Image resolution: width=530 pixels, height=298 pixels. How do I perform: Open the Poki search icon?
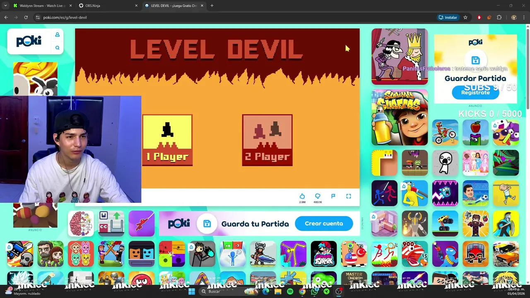pyautogui.click(x=57, y=48)
